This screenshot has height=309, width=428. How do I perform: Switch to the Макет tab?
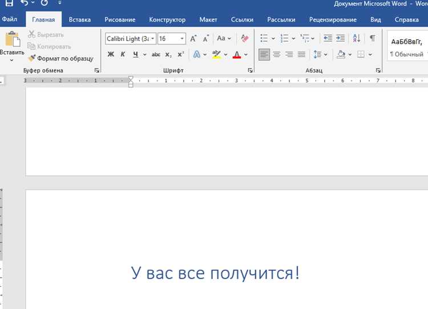[208, 19]
